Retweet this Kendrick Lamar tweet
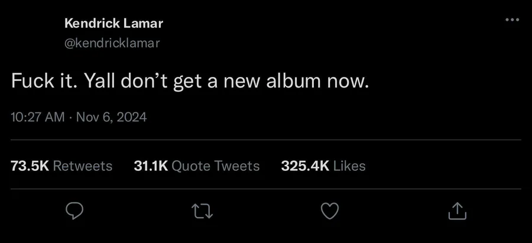Screen dimensions: 532x243 (202, 210)
